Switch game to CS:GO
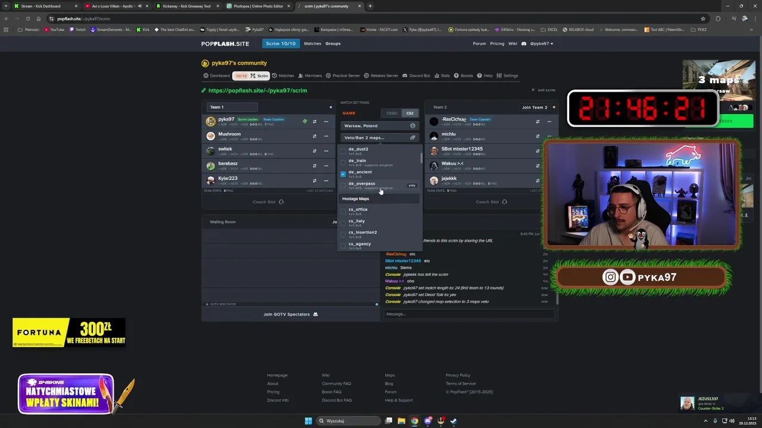This screenshot has width=762, height=428. pos(392,113)
